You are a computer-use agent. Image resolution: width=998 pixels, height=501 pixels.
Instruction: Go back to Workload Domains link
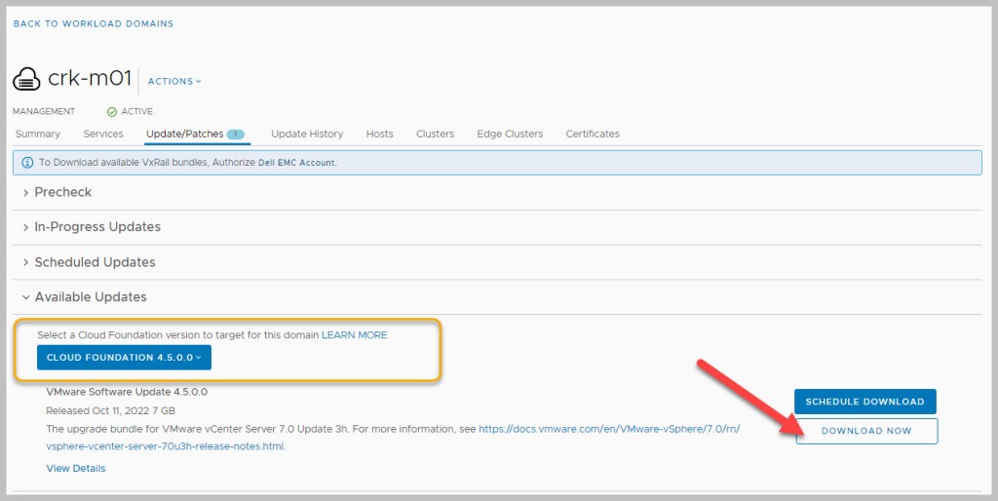(94, 23)
